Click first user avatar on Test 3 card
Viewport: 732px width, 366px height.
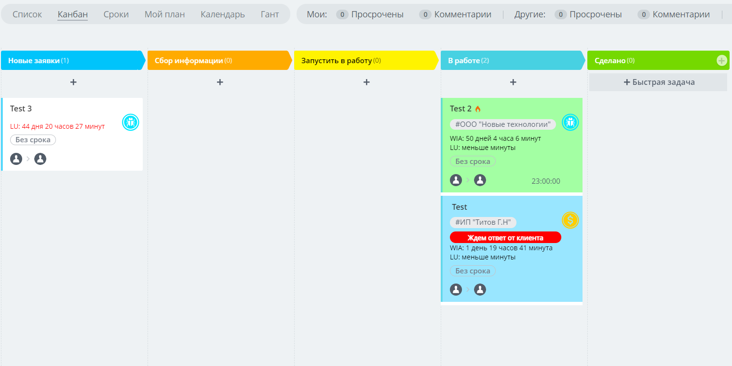(x=16, y=159)
